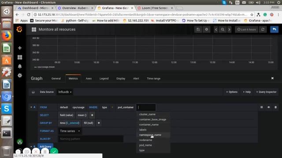Switch to the Alert tab

(x=136, y=79)
